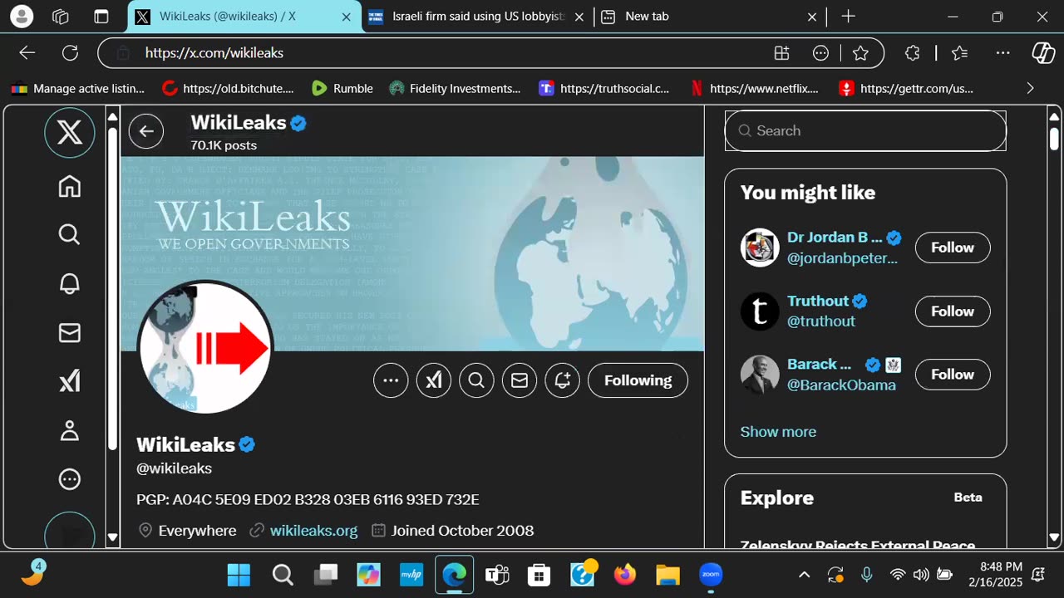Open the @BarackObama profile handle

(841, 385)
